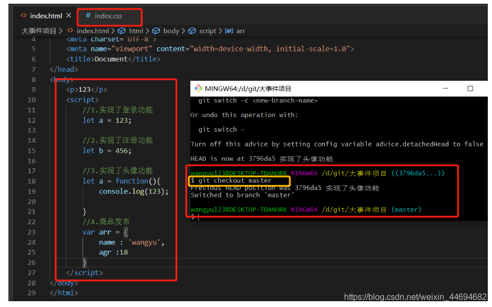The height and width of the screenshot is (307, 492).
Task: Click the HTML file icon on index.html tab
Action: click(24, 15)
